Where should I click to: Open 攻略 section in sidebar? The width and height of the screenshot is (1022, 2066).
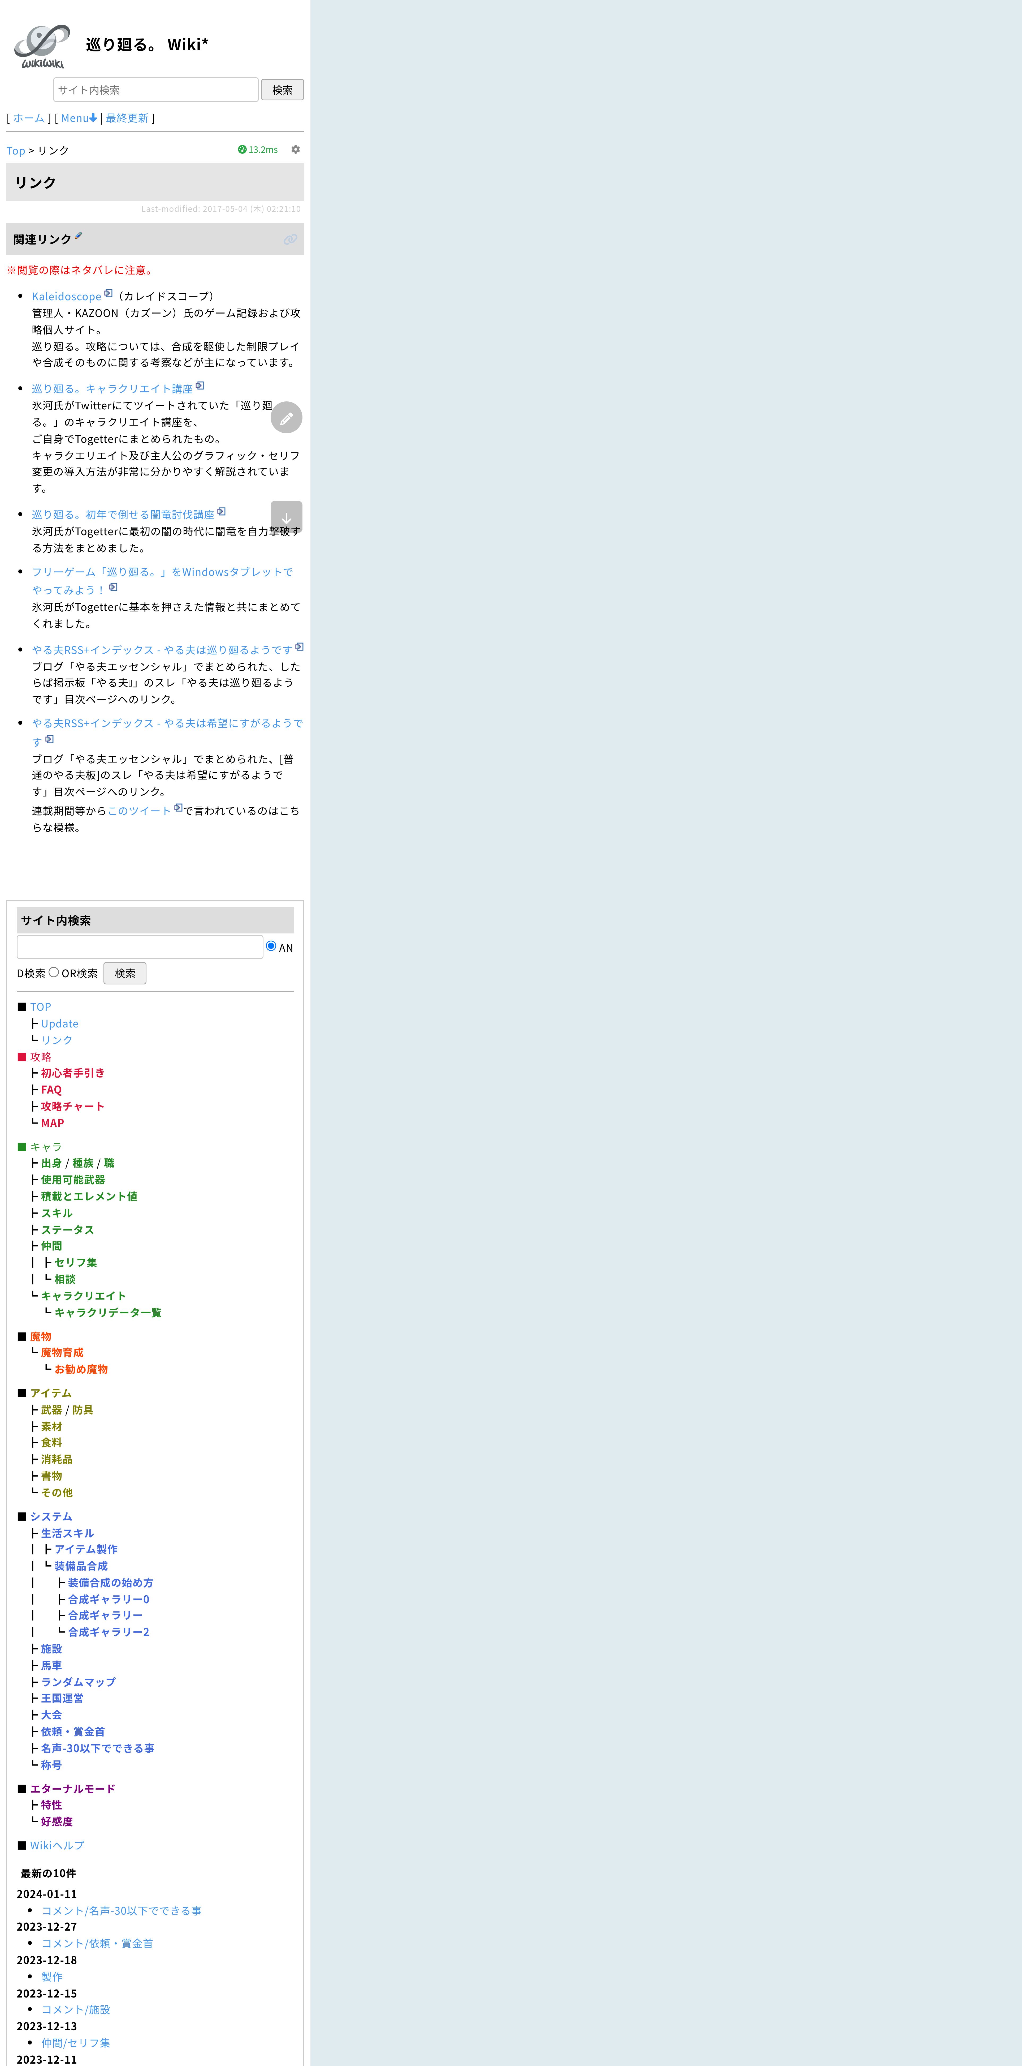[41, 1057]
